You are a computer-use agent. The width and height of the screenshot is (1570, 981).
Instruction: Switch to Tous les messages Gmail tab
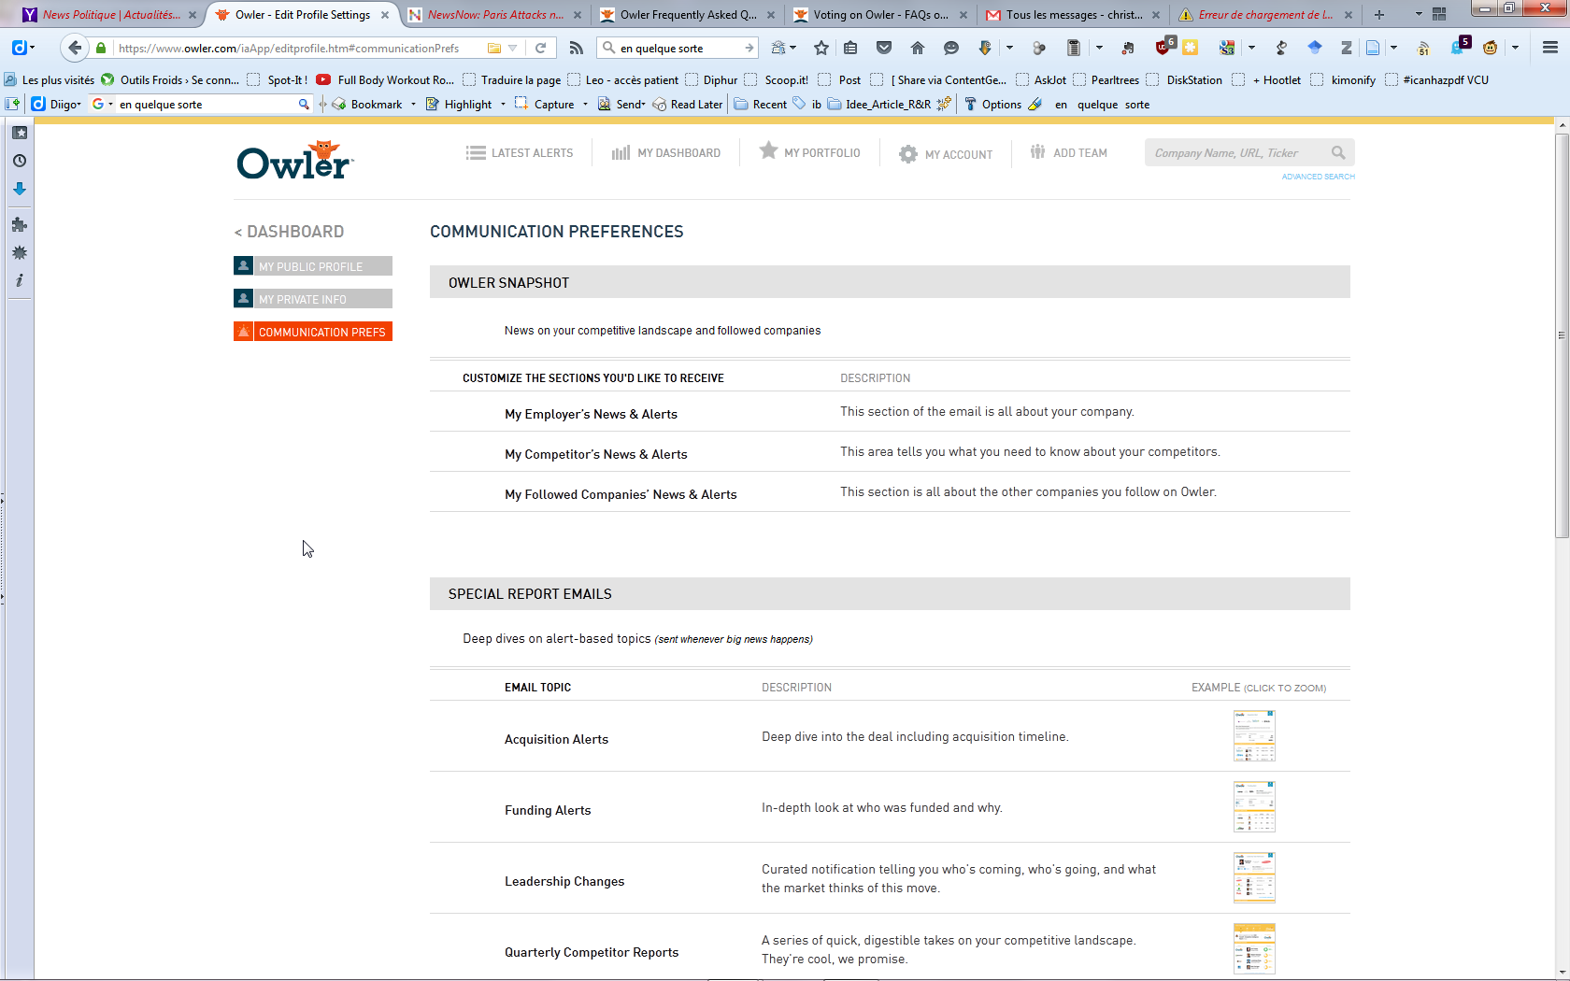[1073, 14]
